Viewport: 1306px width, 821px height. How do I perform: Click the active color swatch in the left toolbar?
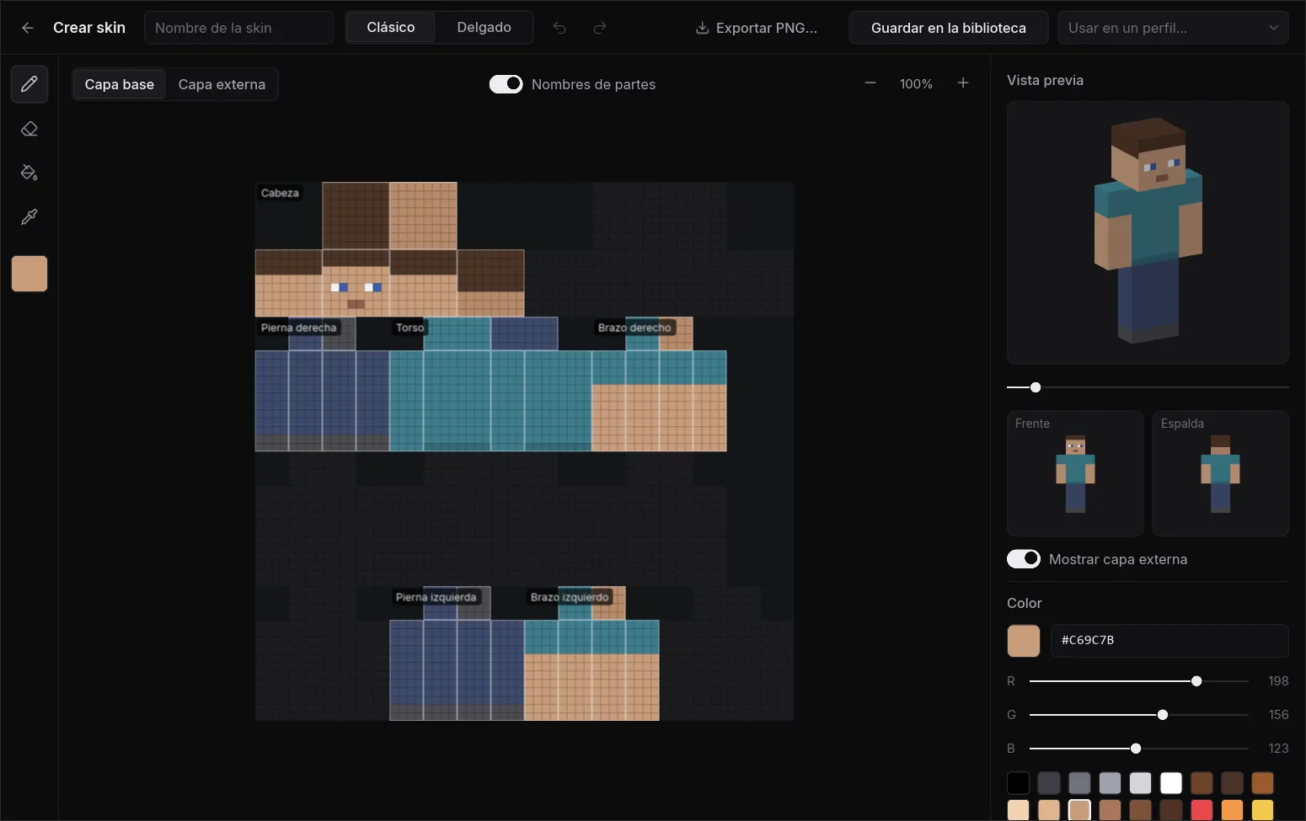tap(29, 274)
